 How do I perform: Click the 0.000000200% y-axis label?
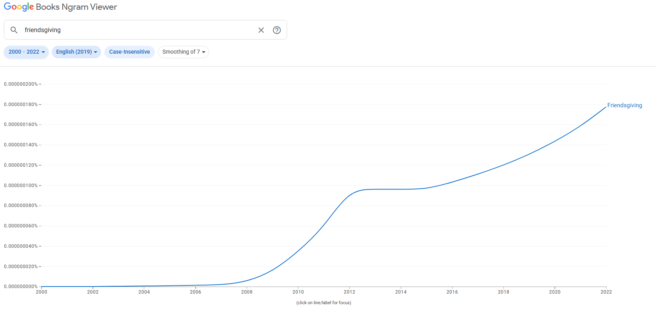click(21, 84)
